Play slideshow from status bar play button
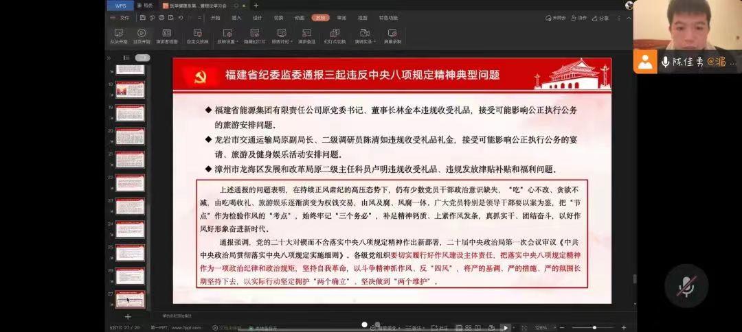742x332 pixels. tap(506, 327)
